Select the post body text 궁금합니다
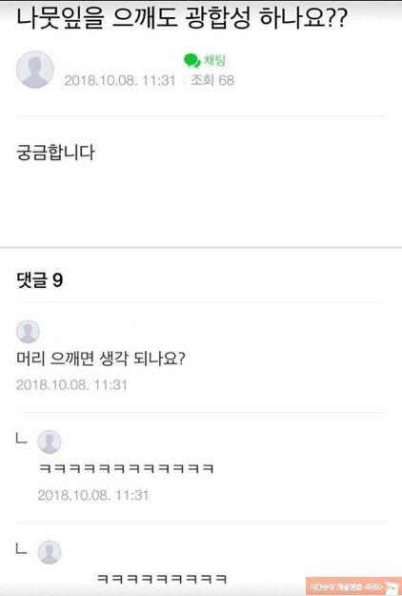This screenshot has height=596, width=402. 55,153
